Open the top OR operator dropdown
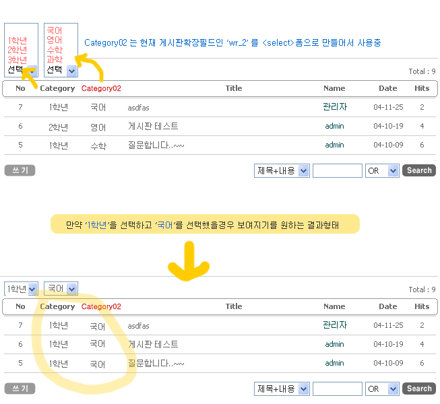The image size is (440, 404). click(x=382, y=171)
